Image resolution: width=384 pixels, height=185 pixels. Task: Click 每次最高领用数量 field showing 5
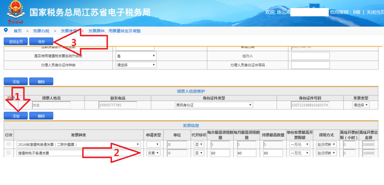pyautogui.click(x=220, y=145)
